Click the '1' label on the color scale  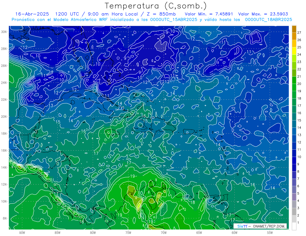tap(298, 223)
